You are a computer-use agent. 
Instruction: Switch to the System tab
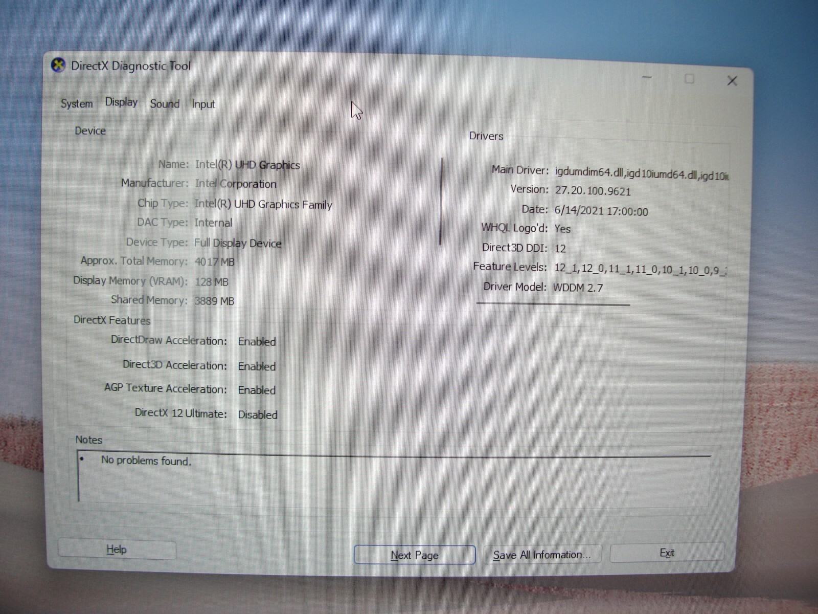click(77, 103)
